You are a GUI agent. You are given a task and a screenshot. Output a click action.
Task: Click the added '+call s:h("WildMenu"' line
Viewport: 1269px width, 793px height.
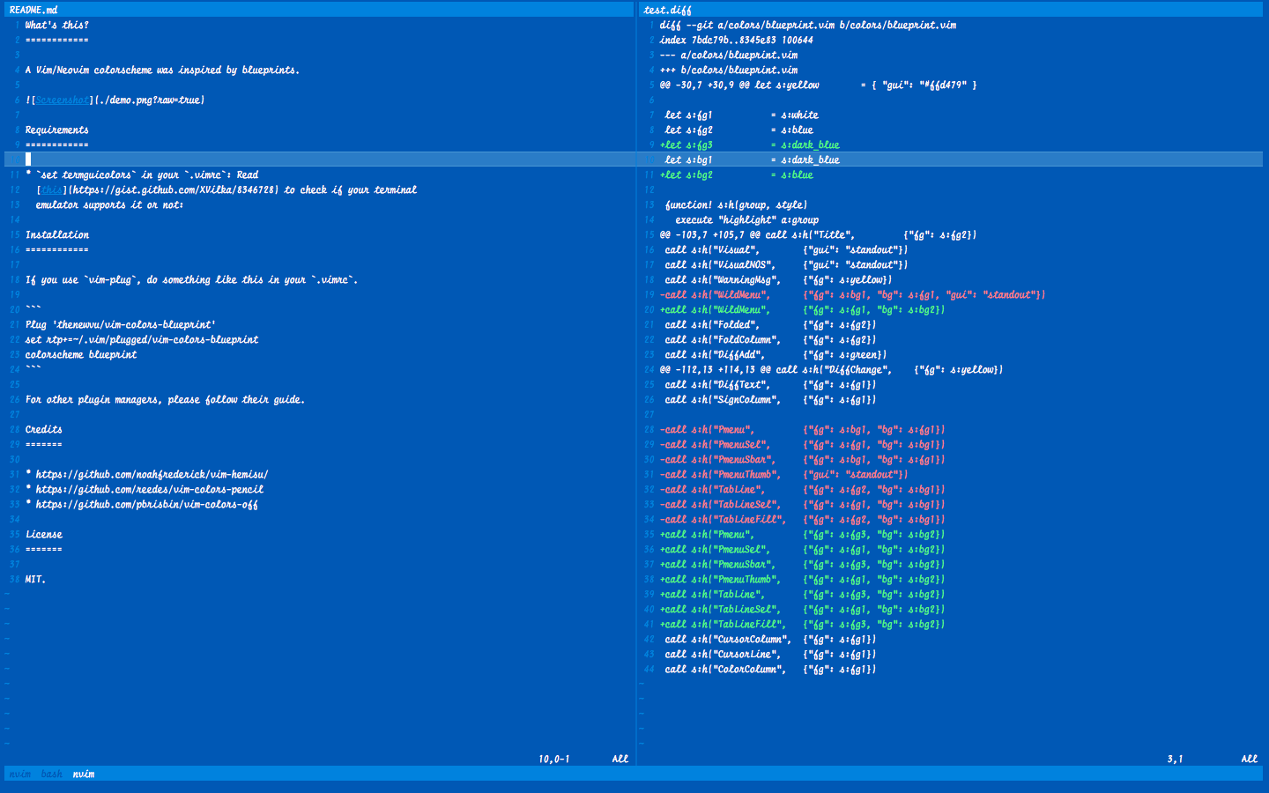coord(802,309)
